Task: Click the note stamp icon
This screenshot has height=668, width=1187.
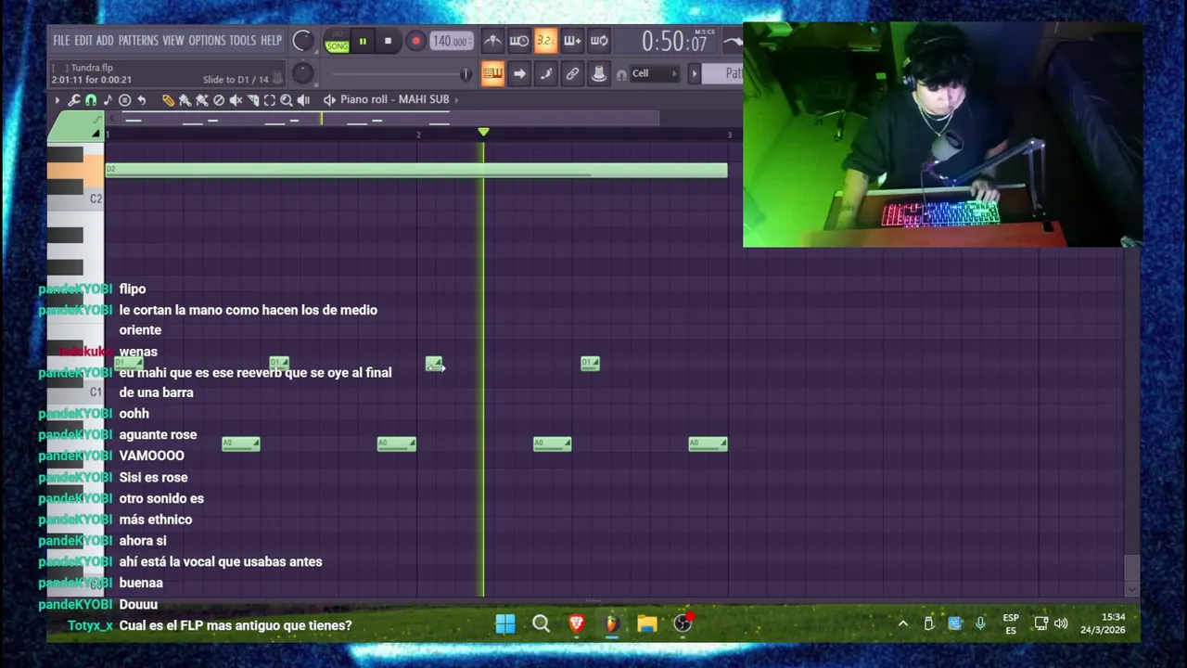Action: (108, 99)
